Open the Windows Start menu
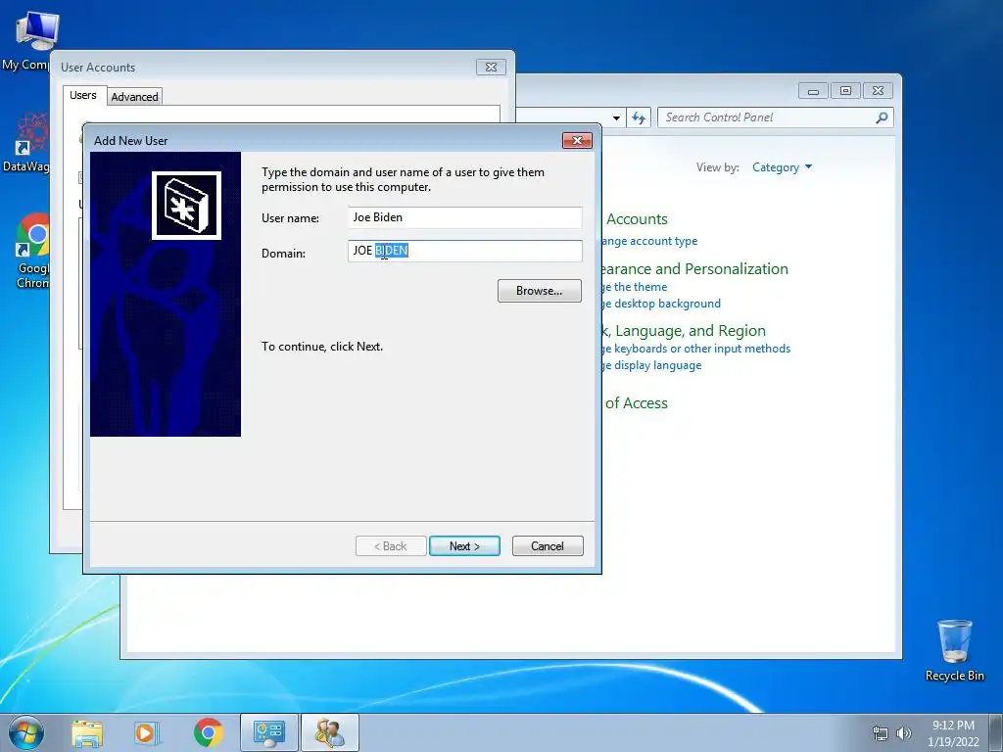The height and width of the screenshot is (752, 1003). pos(26,732)
